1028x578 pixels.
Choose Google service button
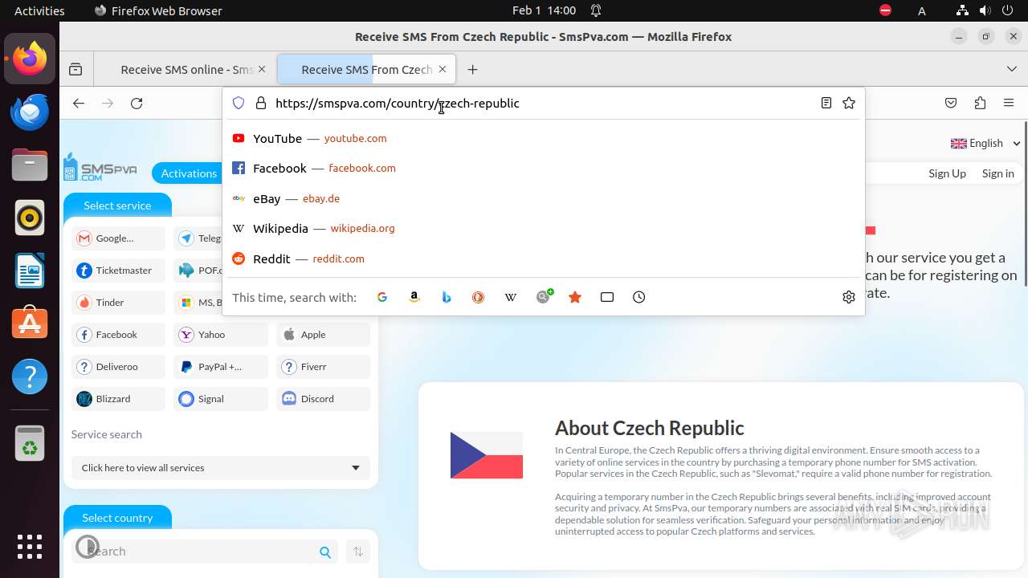118,238
